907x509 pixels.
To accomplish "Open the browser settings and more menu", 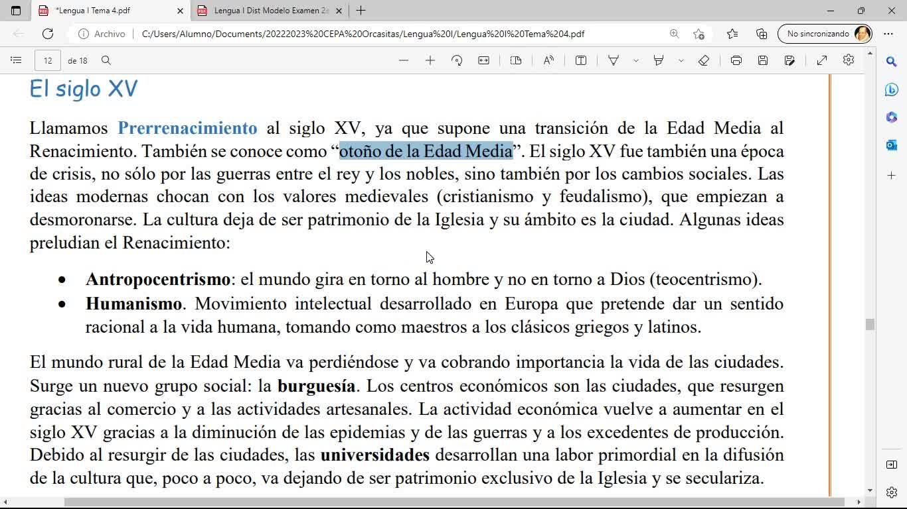I will (888, 34).
